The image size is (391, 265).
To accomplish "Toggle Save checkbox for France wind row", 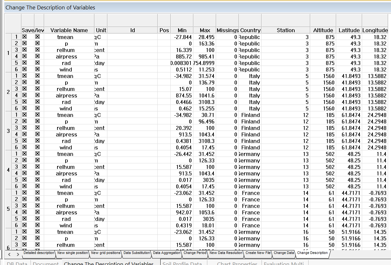I will [24, 225].
